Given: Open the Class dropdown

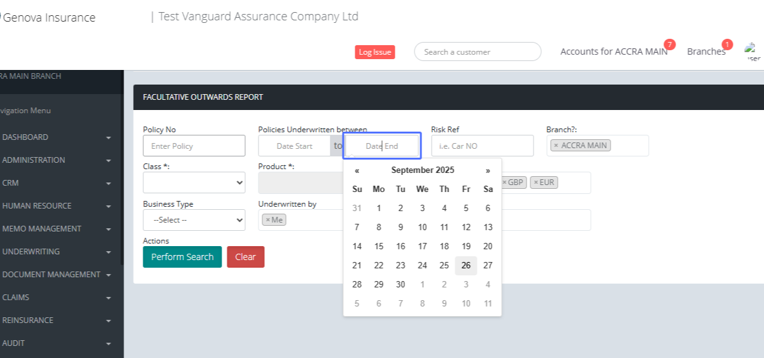Looking at the screenshot, I should click(194, 182).
